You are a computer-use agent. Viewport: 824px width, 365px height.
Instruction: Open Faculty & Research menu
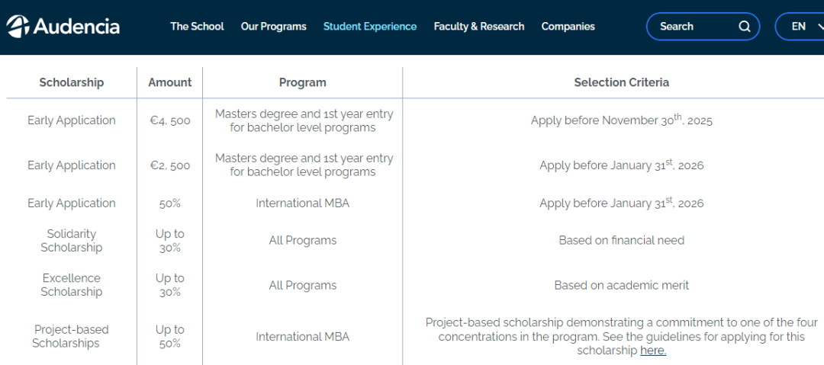479,27
